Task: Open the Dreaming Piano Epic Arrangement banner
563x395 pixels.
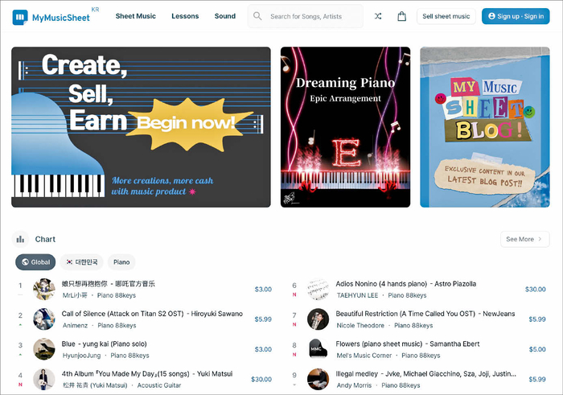Action: tap(345, 127)
